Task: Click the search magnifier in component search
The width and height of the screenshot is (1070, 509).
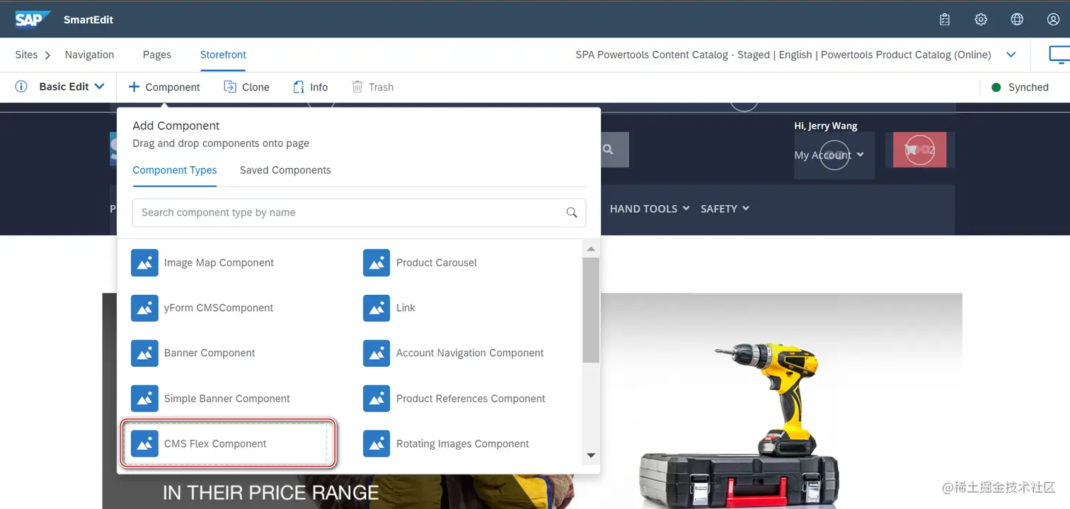Action: (x=572, y=212)
